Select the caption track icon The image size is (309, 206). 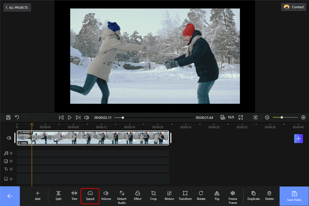tap(6, 179)
